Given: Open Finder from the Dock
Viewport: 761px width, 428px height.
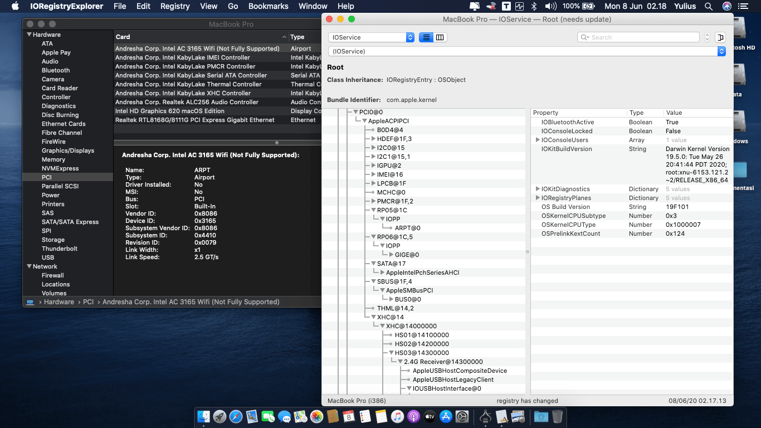Looking at the screenshot, I should tap(204, 416).
